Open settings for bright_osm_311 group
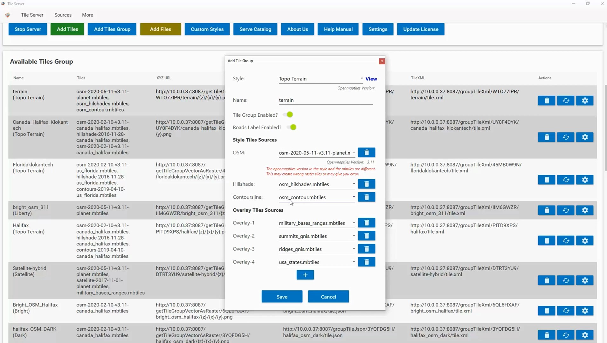The height and width of the screenshot is (343, 607). coord(585,210)
